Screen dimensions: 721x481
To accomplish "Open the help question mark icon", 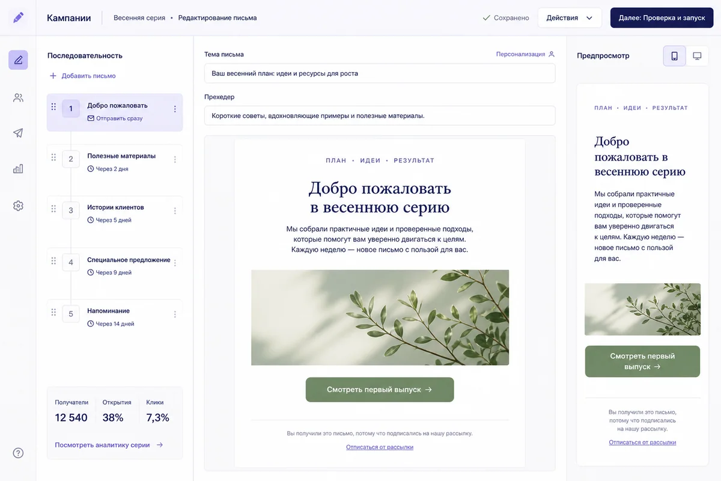I will coord(18,453).
